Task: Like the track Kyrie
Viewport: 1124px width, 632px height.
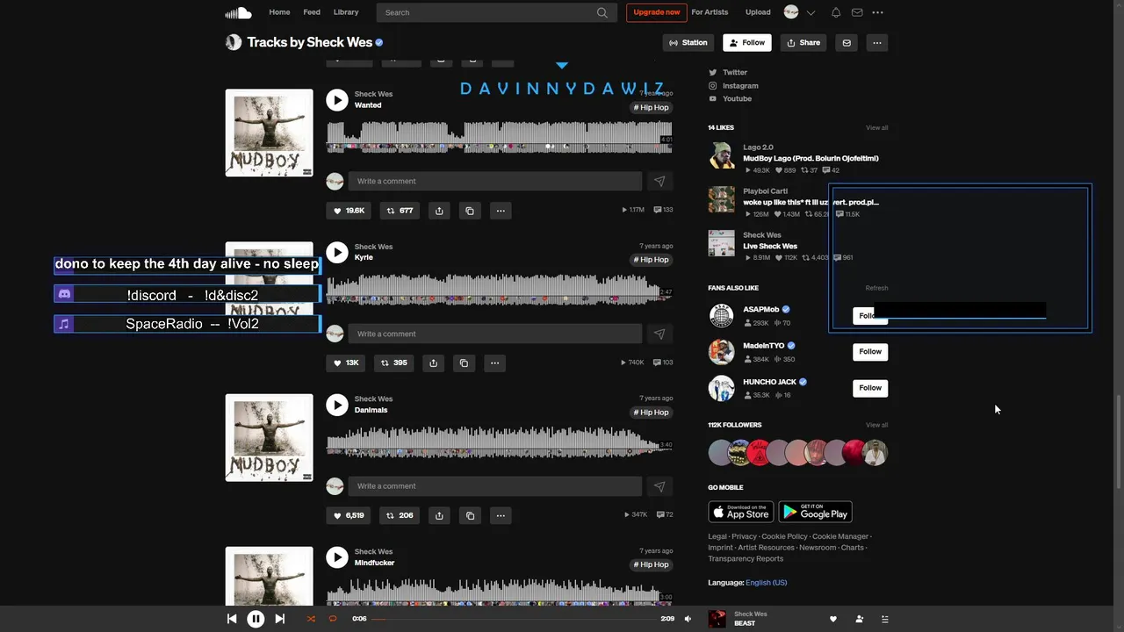Action: [346, 363]
